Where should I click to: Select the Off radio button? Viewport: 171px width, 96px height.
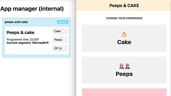[x=61, y=49]
